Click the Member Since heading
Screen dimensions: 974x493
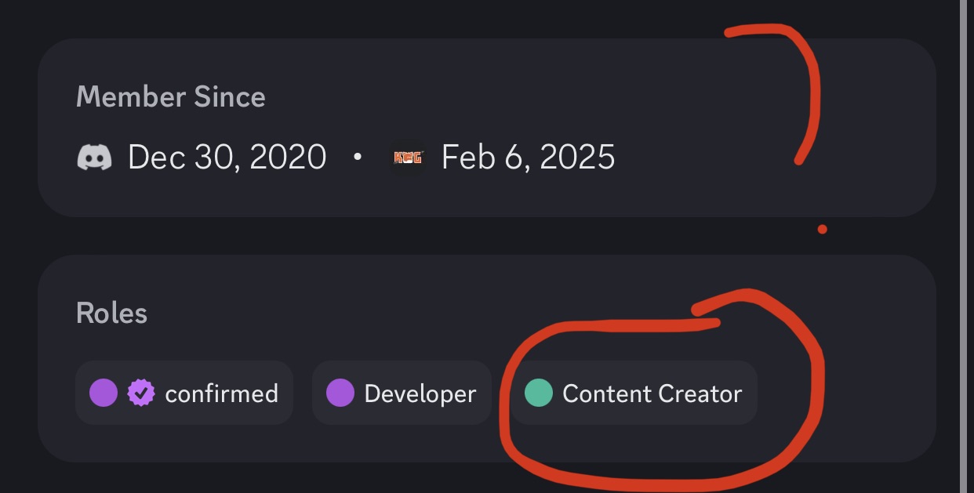tap(171, 97)
